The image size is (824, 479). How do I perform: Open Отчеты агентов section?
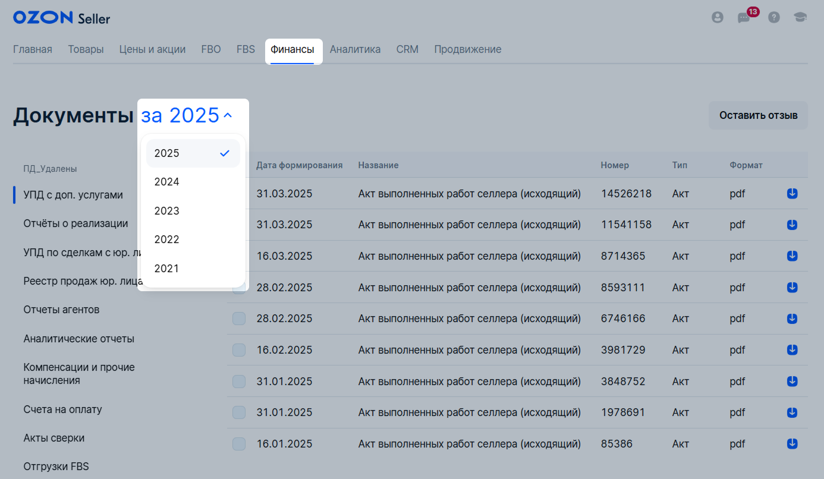tap(61, 310)
